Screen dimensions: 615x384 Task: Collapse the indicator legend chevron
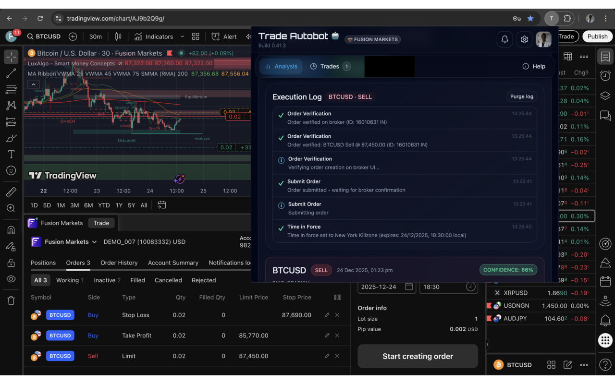click(x=33, y=84)
